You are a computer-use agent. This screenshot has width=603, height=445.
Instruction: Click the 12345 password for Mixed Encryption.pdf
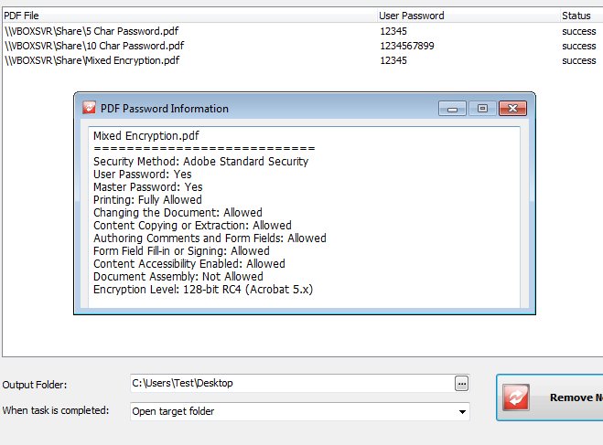[x=393, y=60]
